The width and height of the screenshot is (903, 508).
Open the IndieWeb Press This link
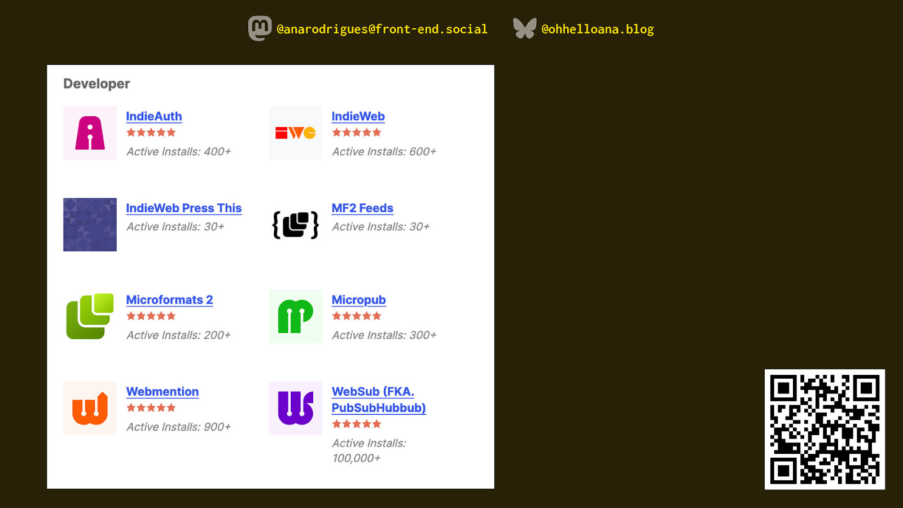pyautogui.click(x=184, y=208)
